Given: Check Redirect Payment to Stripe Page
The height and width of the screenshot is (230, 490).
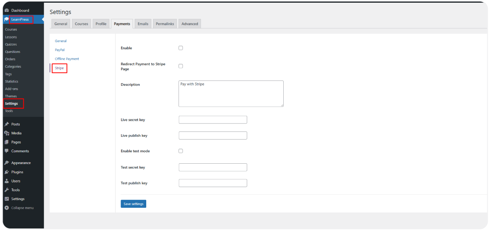Looking at the screenshot, I should (x=181, y=66).
